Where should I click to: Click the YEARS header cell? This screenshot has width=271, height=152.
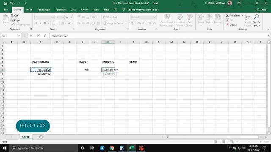133,62
